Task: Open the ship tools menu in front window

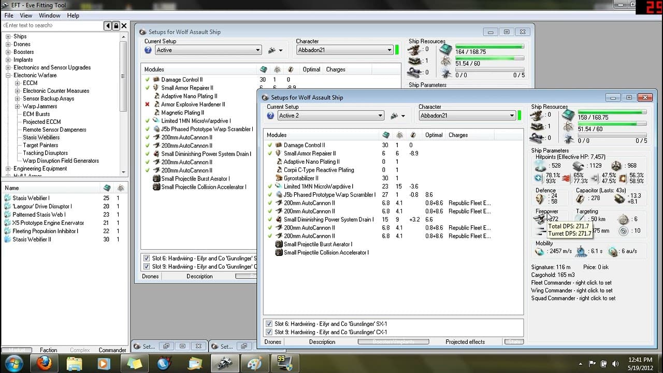Action: (x=397, y=116)
